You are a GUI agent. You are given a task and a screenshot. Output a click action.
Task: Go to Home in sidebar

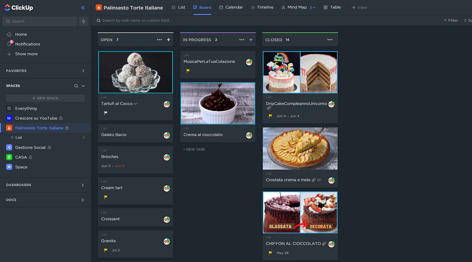pos(21,34)
